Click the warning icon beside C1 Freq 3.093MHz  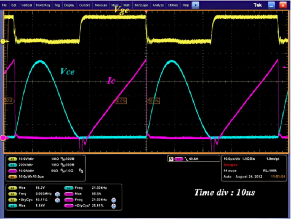point(57,194)
